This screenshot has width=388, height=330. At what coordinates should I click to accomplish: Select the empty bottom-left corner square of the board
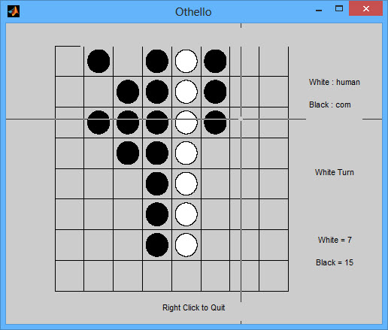[69, 276]
